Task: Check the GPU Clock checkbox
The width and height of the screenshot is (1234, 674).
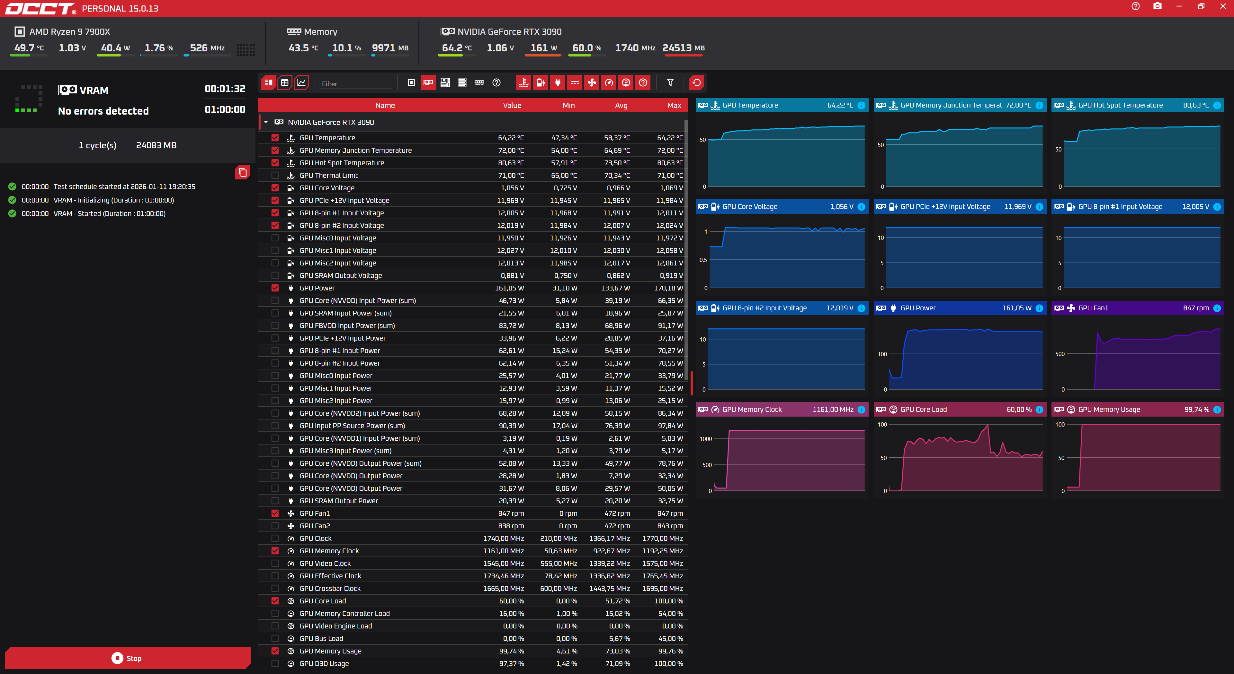Action: tap(275, 539)
